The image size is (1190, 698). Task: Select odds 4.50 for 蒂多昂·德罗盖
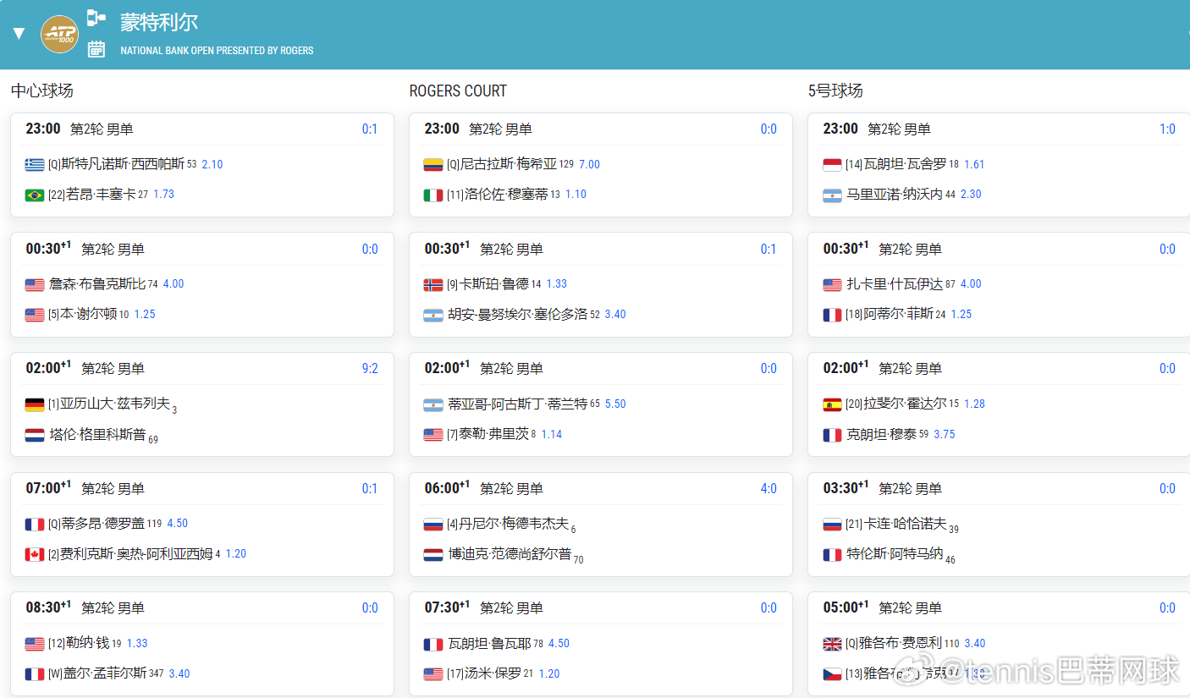[x=178, y=524]
